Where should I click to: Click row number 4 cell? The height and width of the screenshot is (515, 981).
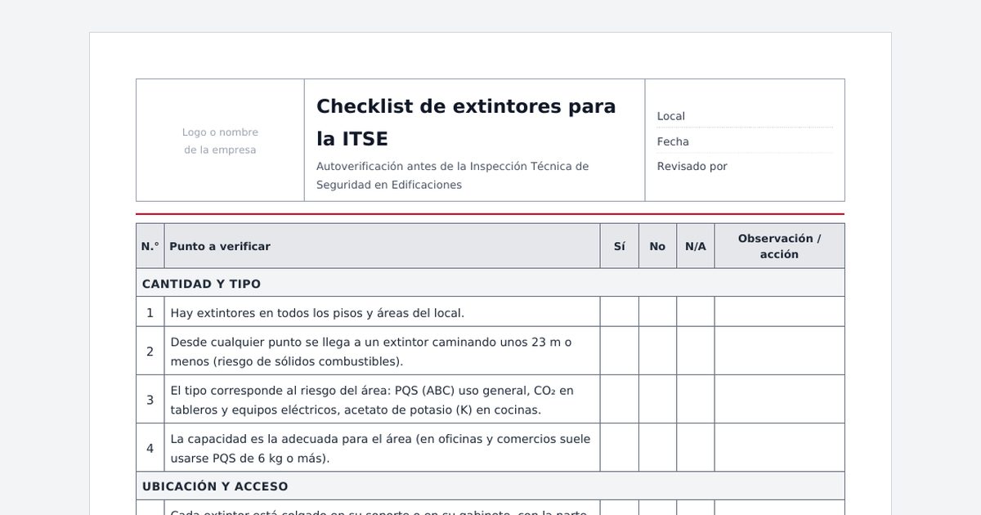coord(150,448)
